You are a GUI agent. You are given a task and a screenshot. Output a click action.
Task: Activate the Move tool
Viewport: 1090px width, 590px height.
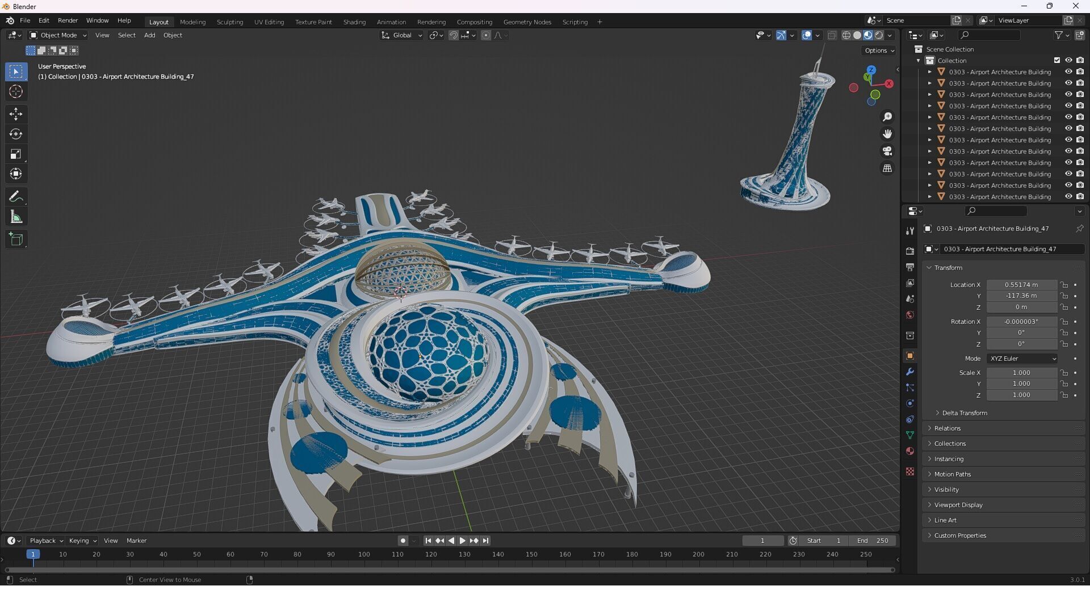16,114
